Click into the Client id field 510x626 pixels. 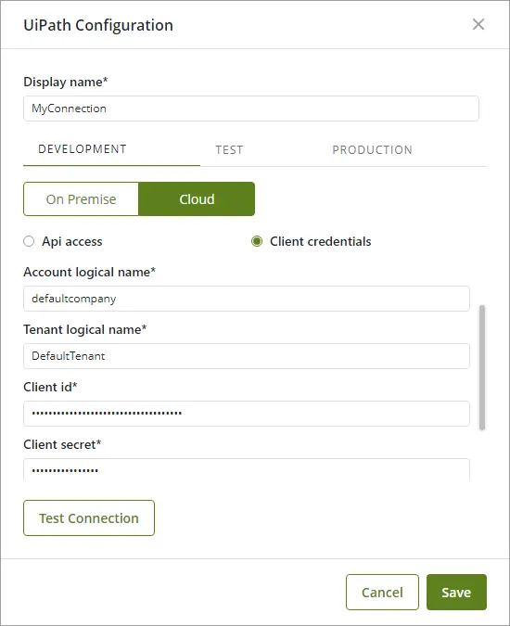pos(247,414)
